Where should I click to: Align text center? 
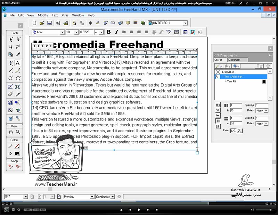point(131,32)
